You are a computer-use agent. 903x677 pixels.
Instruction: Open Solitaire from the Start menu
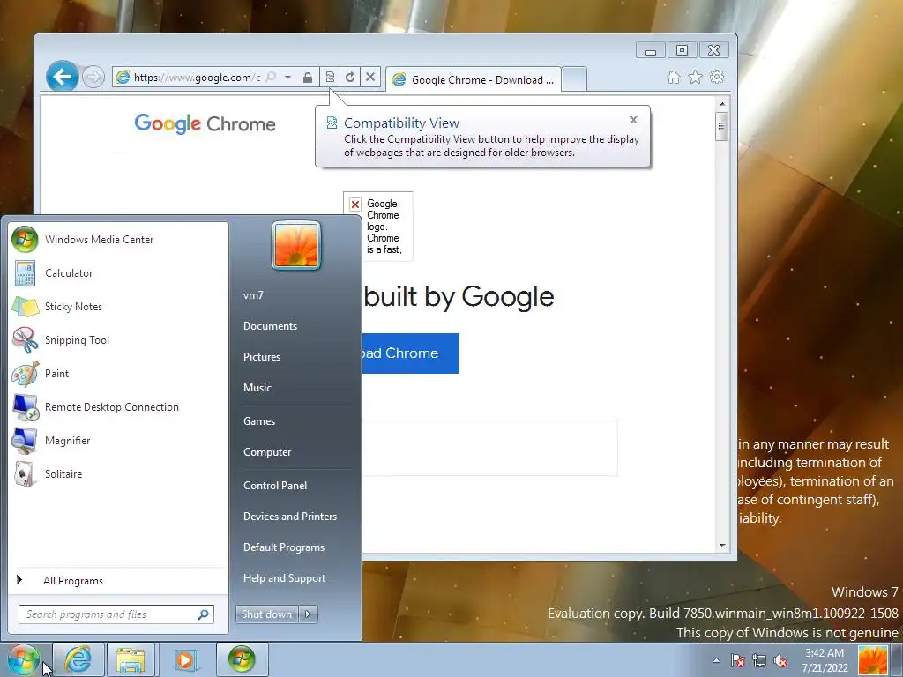pyautogui.click(x=118, y=473)
